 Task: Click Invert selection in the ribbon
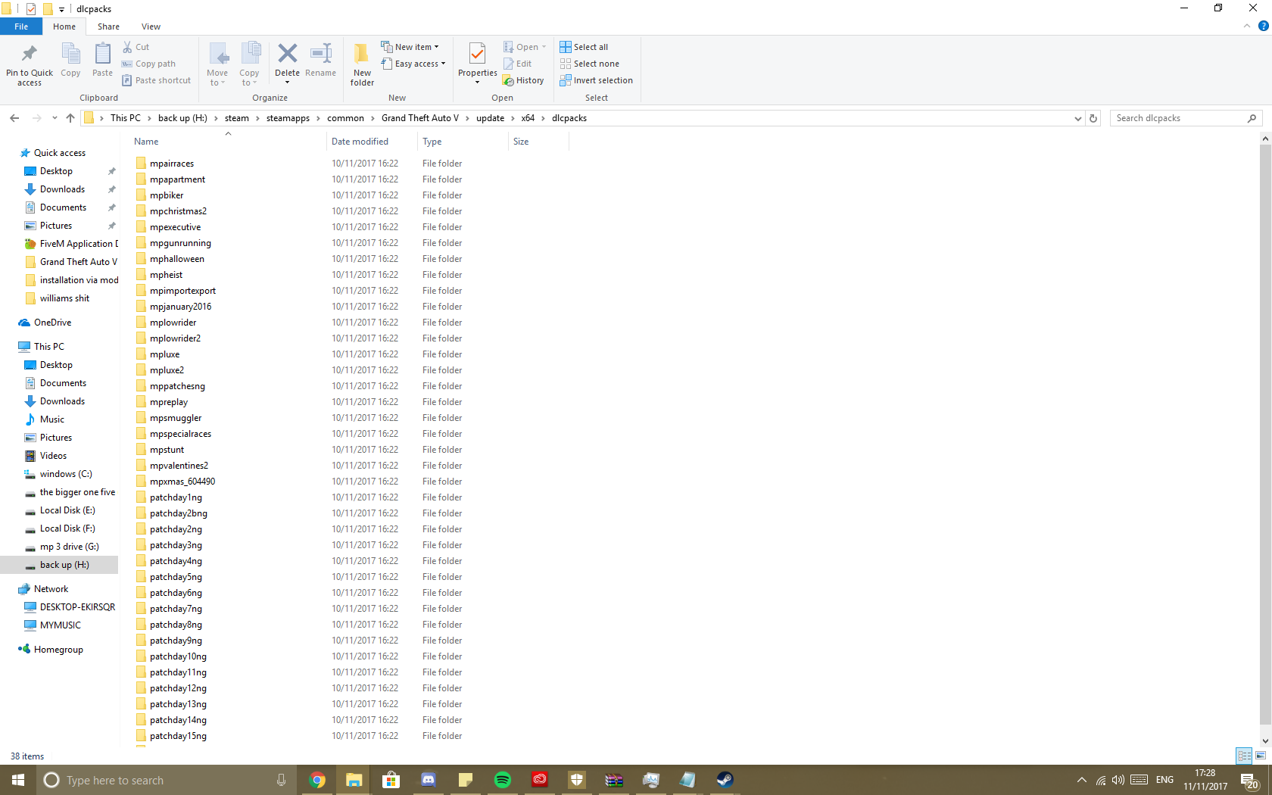click(x=596, y=80)
